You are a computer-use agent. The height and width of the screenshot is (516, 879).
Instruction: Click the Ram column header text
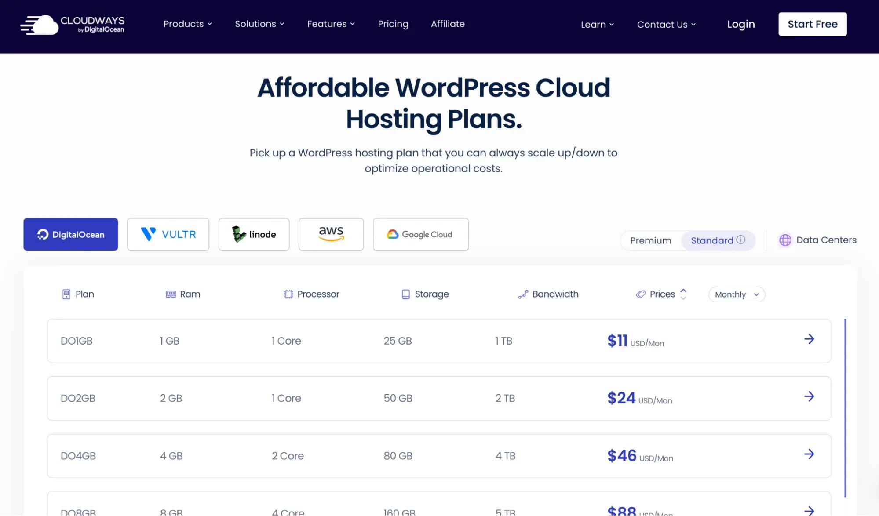[190, 294]
